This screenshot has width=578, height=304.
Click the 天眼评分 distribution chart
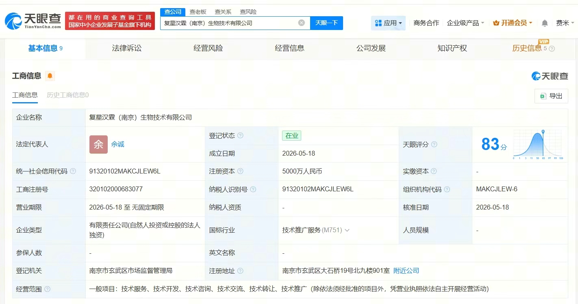pyautogui.click(x=538, y=145)
